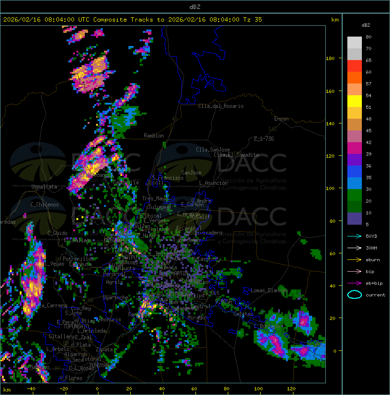Select the dark green 10-20 dBZ swatch
This screenshot has height=395, width=390.
click(354, 206)
